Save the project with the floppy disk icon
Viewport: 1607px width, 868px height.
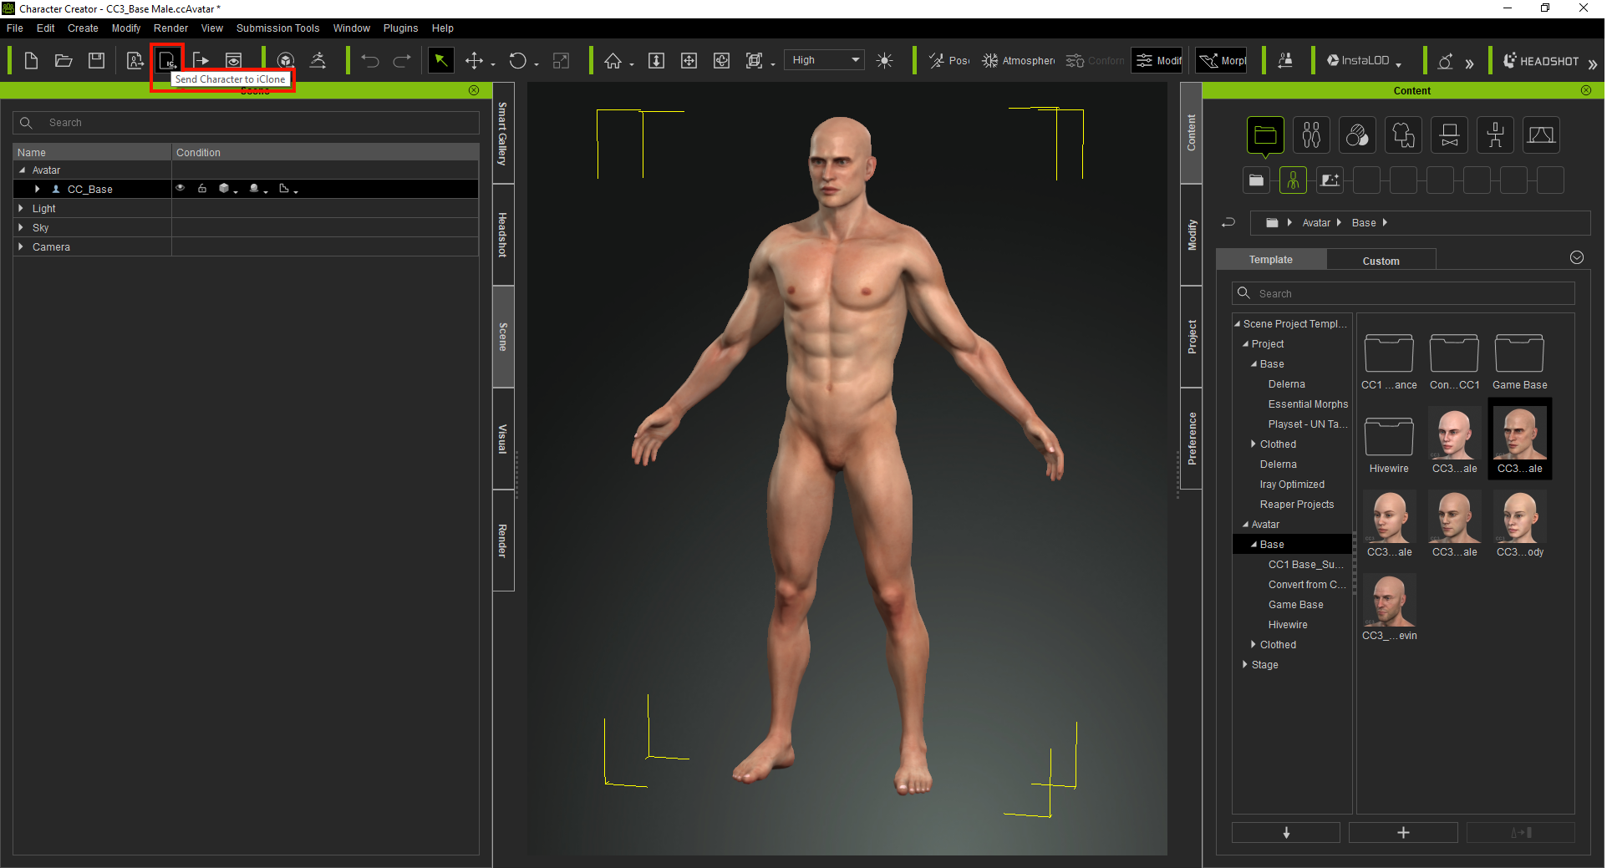pyautogui.click(x=97, y=61)
